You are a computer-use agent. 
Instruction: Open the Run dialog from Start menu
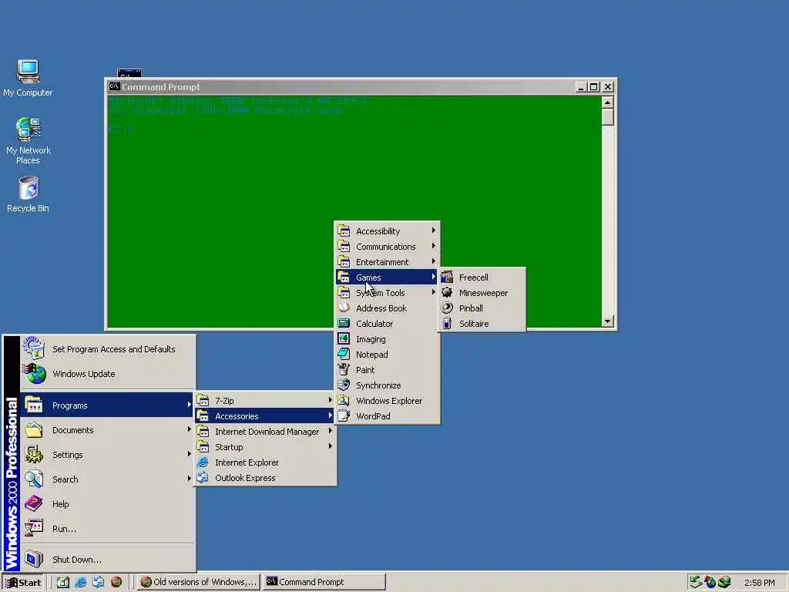pos(106,529)
